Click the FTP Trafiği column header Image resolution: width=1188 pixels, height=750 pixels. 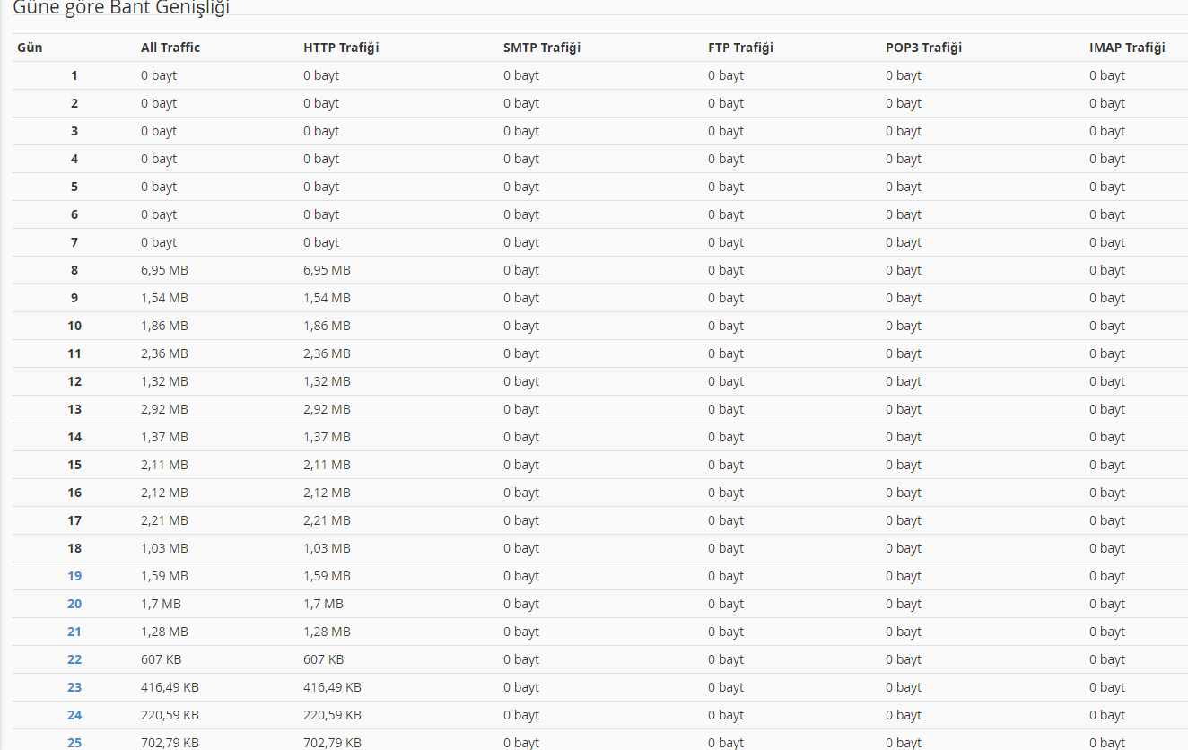[740, 48]
